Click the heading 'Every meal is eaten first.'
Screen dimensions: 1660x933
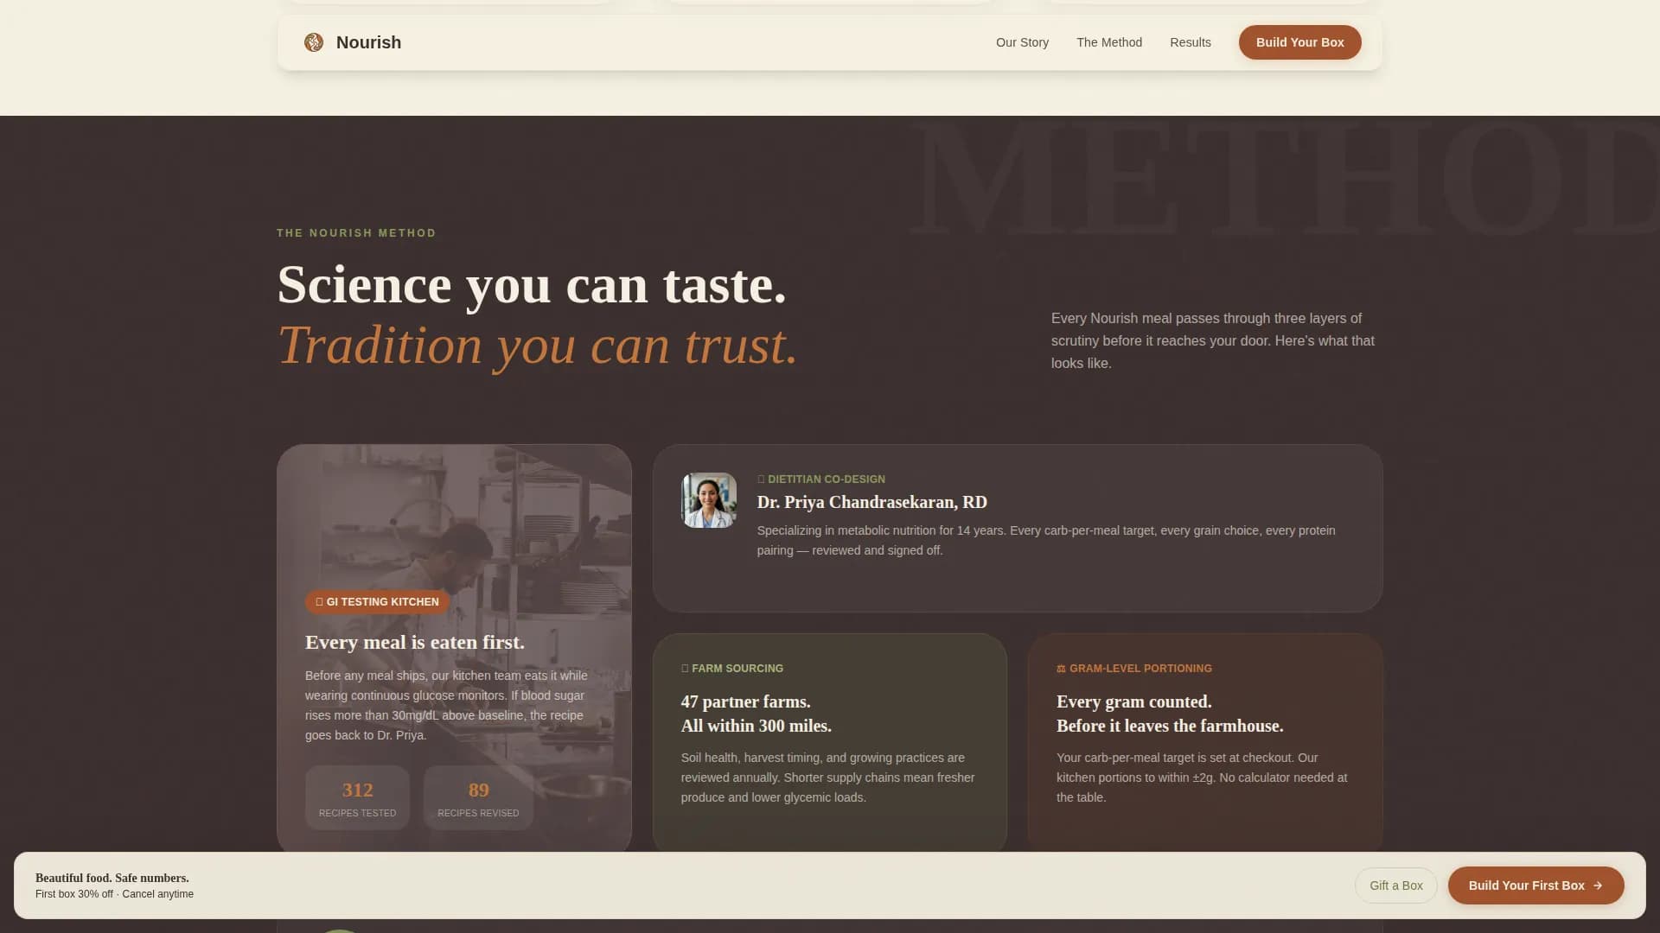[x=415, y=642]
